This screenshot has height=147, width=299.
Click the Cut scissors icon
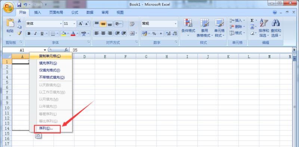click(x=19, y=21)
